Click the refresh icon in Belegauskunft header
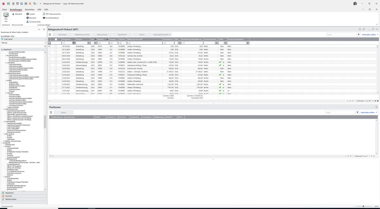This screenshot has height=209, width=380. 360,29
